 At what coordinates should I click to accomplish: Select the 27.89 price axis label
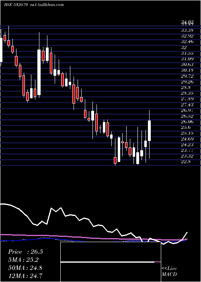(187, 99)
